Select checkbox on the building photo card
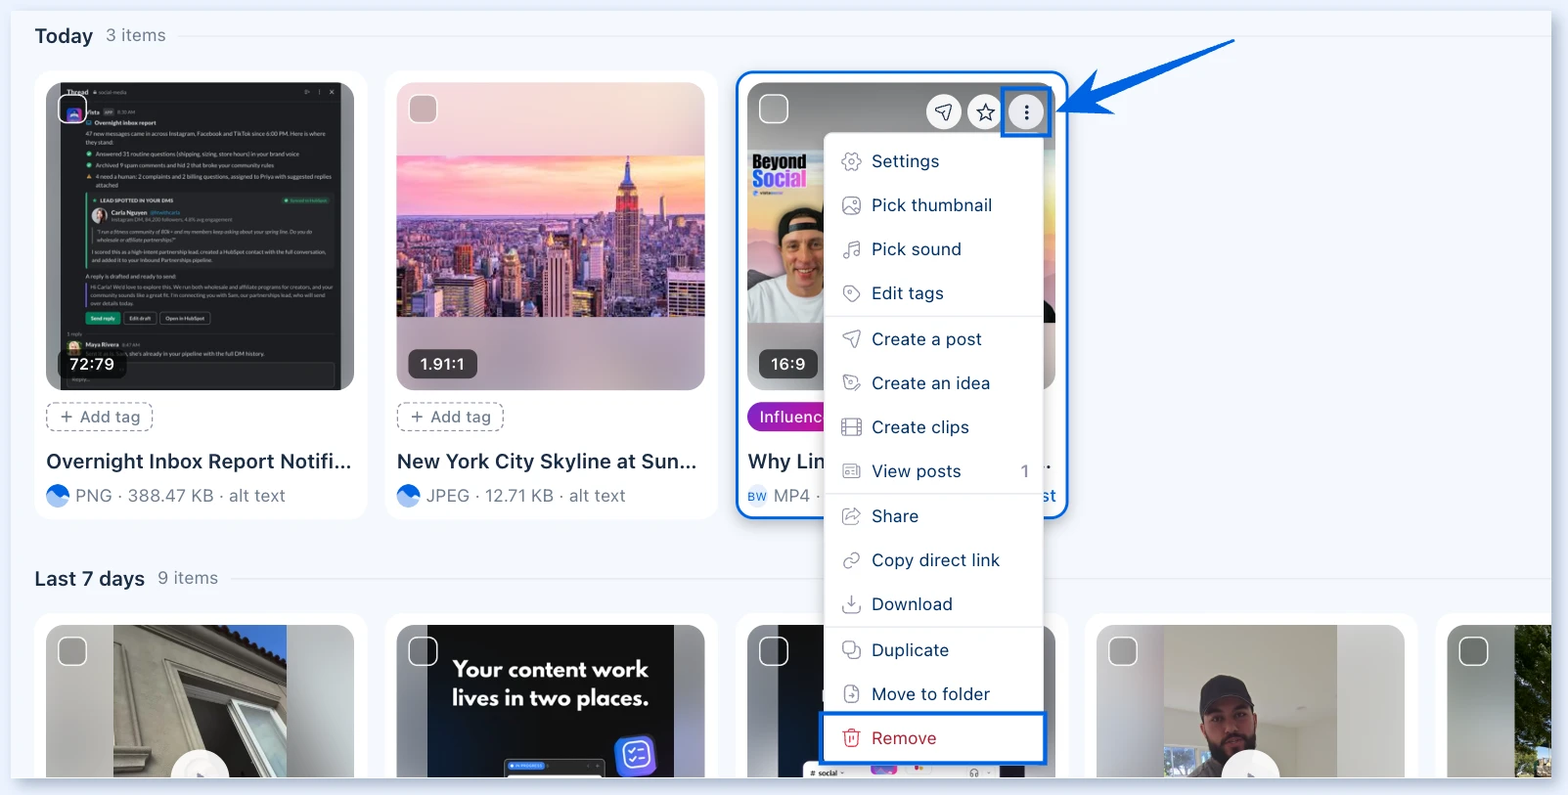The width and height of the screenshot is (1568, 795). coord(72,651)
